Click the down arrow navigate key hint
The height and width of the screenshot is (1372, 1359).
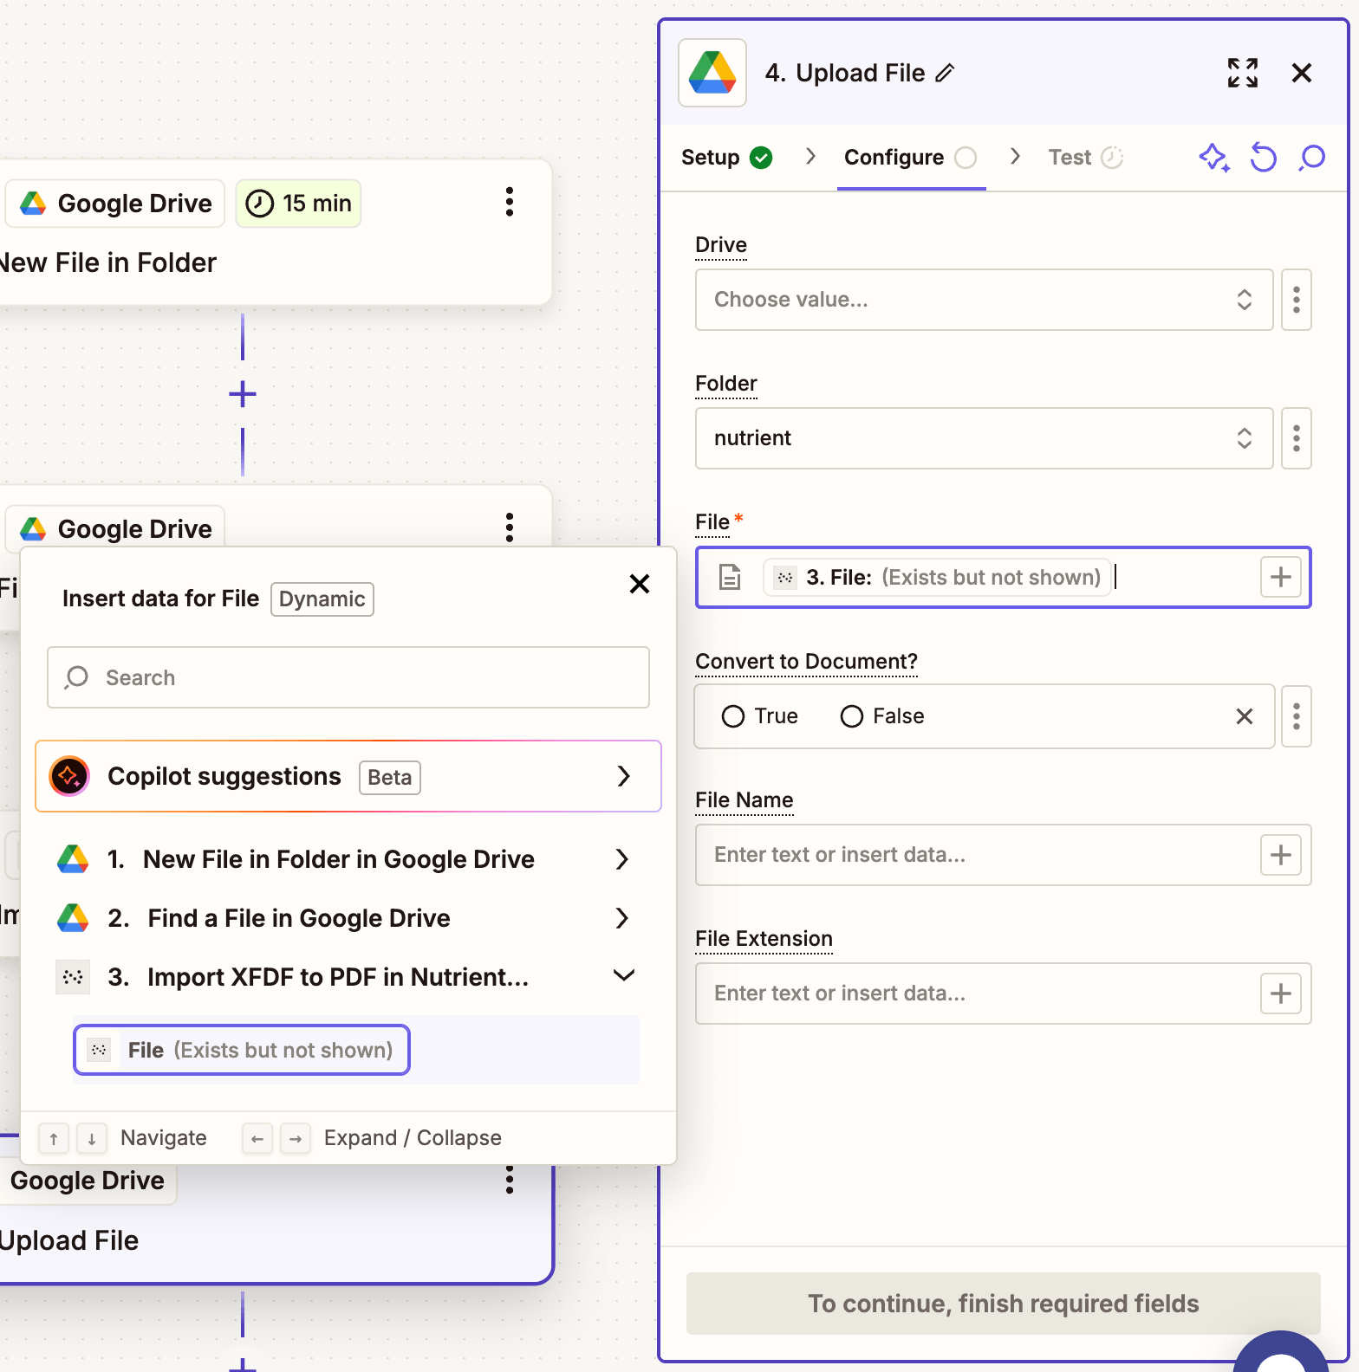92,1138
